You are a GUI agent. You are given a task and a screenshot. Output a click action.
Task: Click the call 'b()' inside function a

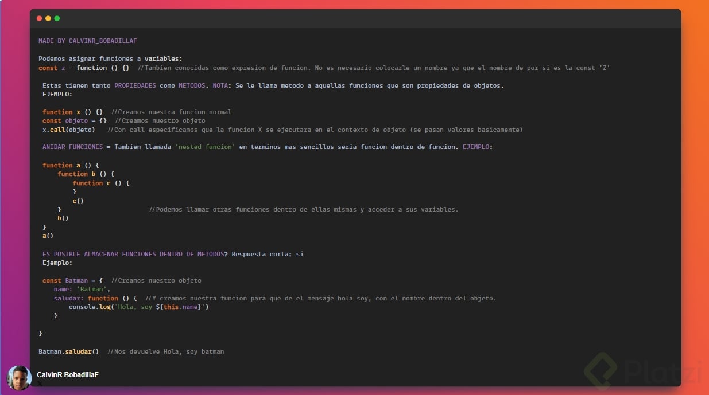coord(63,218)
